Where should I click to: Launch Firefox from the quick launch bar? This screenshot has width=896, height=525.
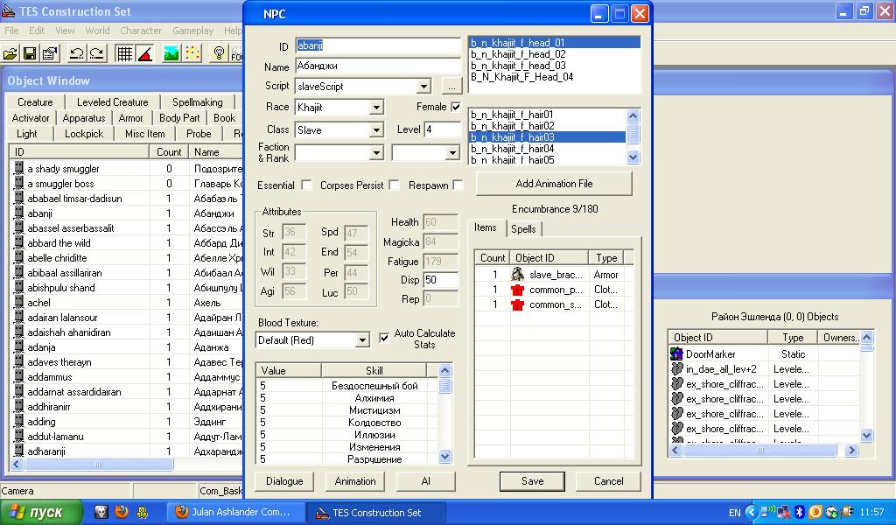point(121,511)
